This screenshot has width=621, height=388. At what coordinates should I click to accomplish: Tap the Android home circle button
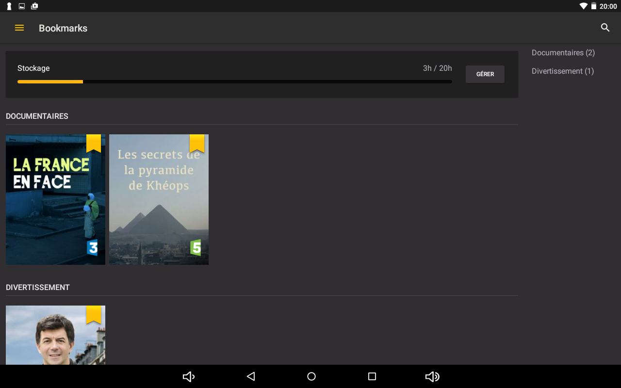pos(311,376)
